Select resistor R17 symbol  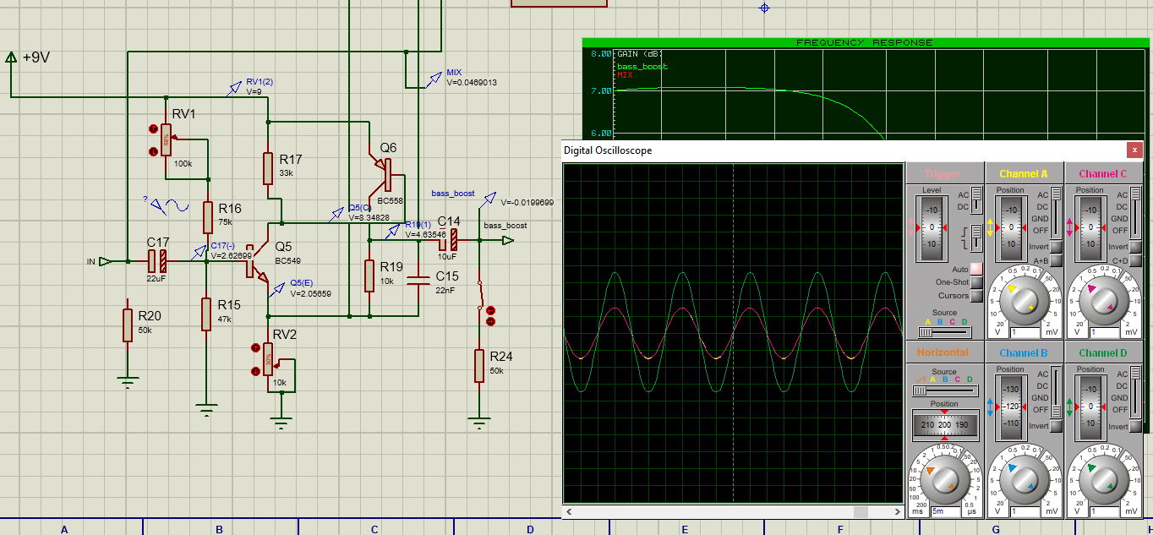268,168
